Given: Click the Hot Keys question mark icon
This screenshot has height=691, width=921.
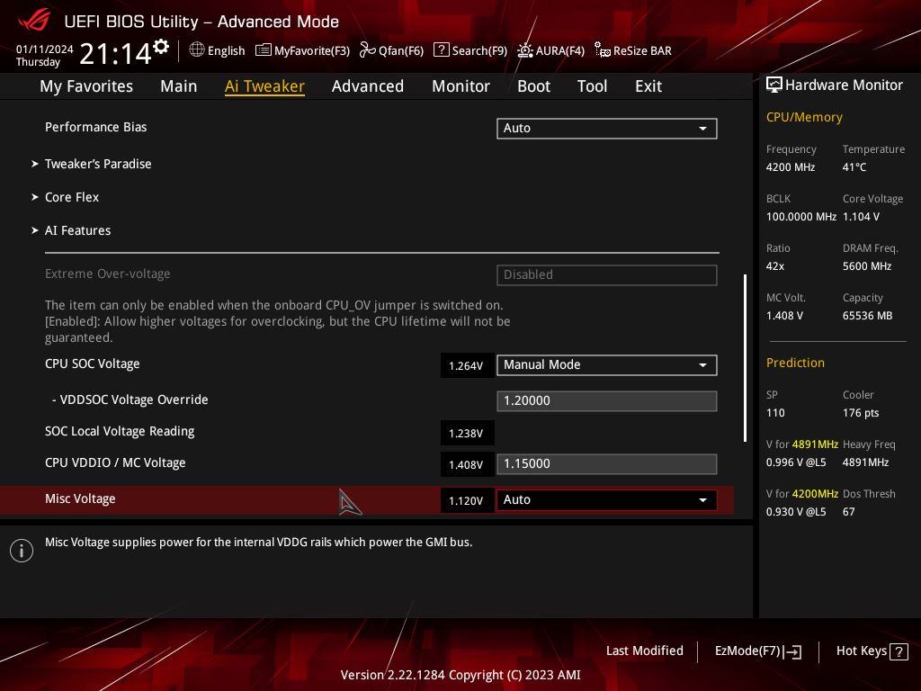Looking at the screenshot, I should click(899, 651).
